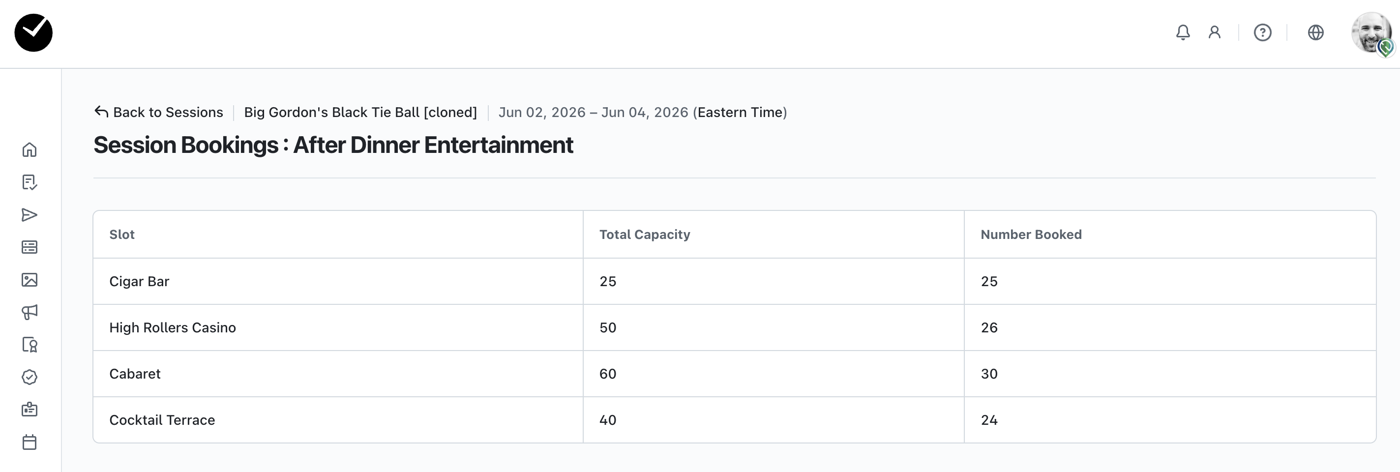Open the user profile avatar

pos(1370,32)
